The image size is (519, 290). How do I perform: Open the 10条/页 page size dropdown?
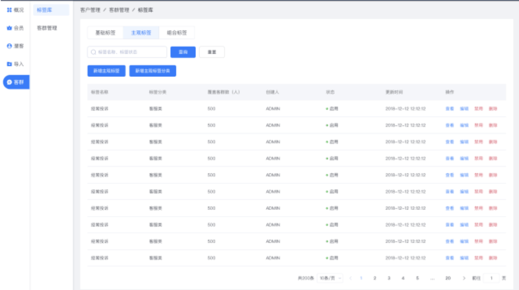click(x=331, y=278)
